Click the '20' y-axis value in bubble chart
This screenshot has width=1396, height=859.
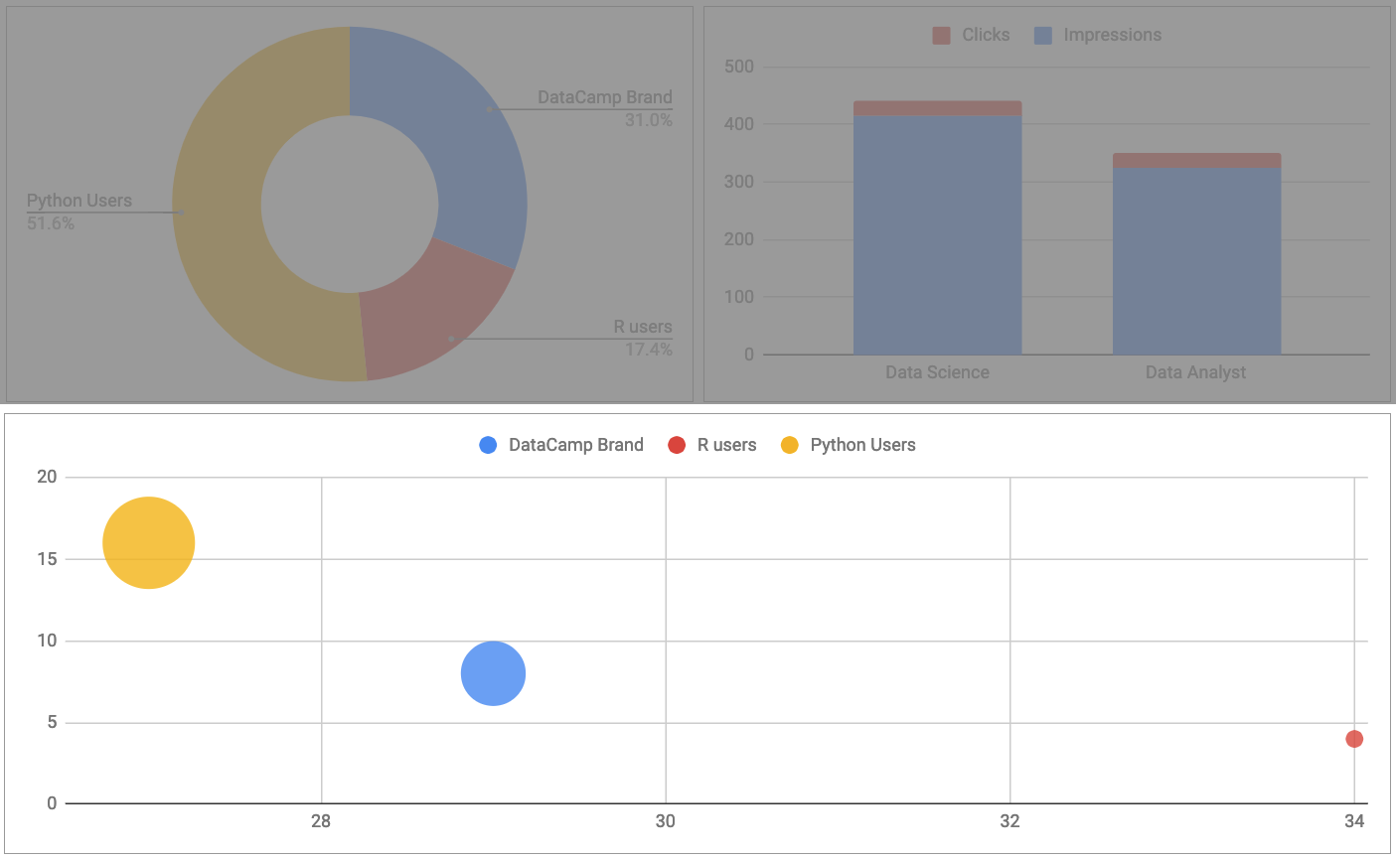point(47,477)
